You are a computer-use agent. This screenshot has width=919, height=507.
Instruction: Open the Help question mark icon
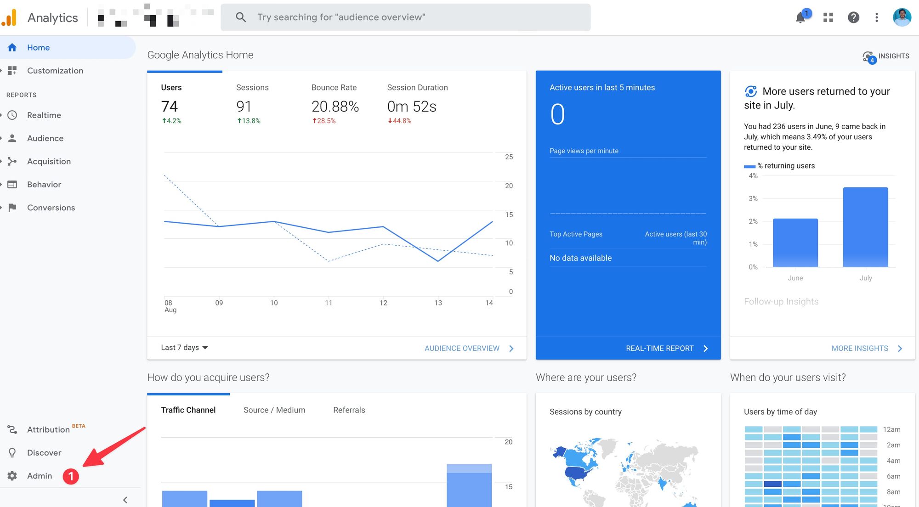tap(853, 17)
